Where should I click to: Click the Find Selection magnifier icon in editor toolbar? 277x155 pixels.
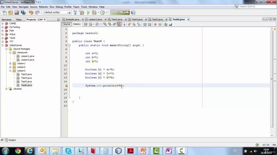pyautogui.click(x=105, y=24)
